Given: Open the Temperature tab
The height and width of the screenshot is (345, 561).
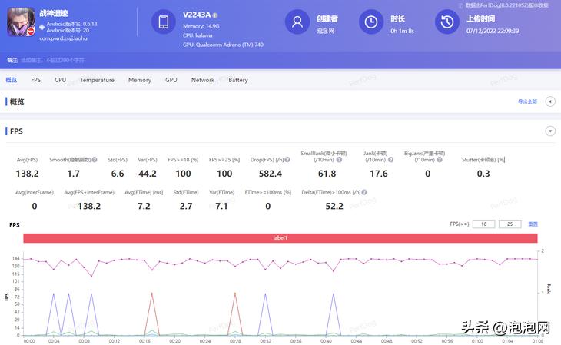Looking at the screenshot, I should click(x=97, y=80).
